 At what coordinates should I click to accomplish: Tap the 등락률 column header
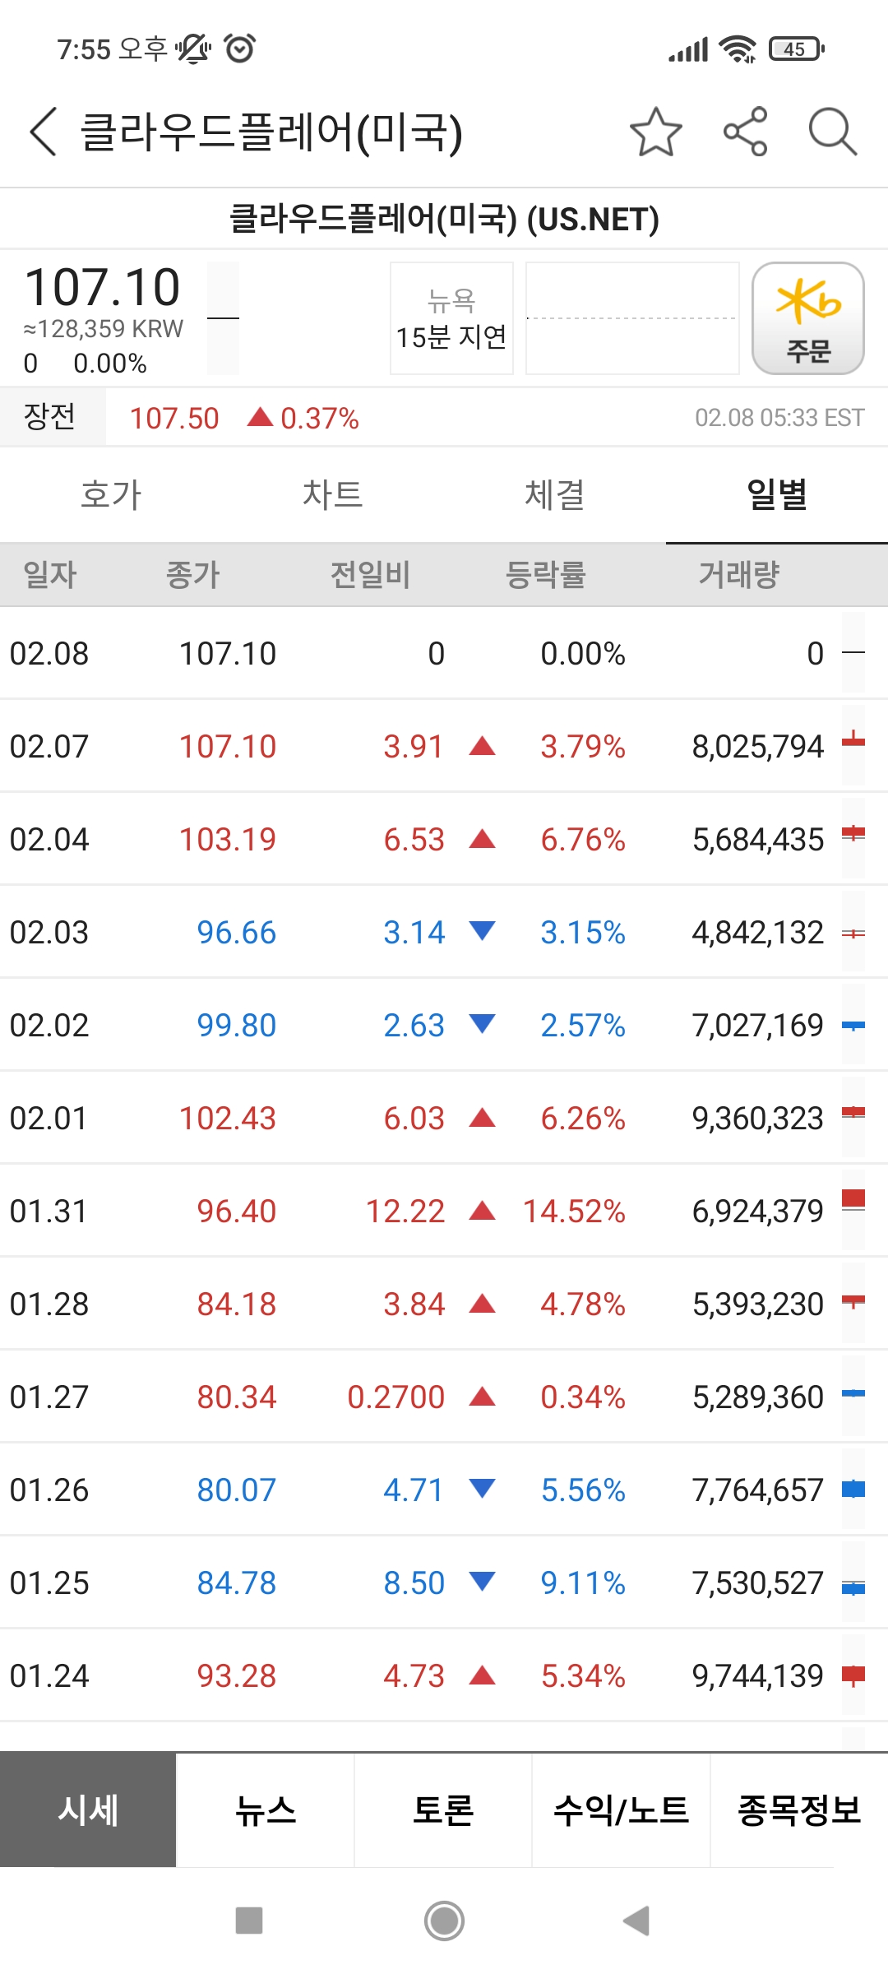click(545, 574)
